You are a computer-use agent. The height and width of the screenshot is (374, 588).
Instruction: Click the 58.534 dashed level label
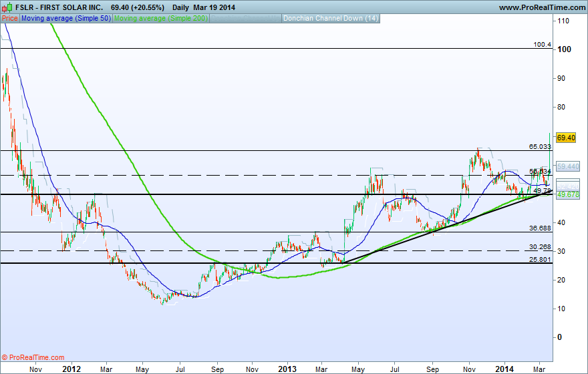(540, 171)
